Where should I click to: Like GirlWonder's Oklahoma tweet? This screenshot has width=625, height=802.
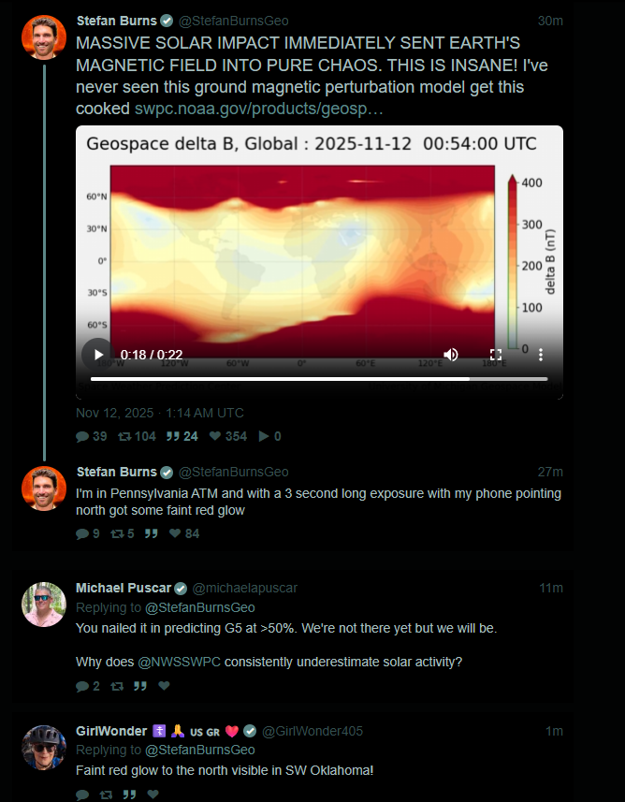pos(153,795)
